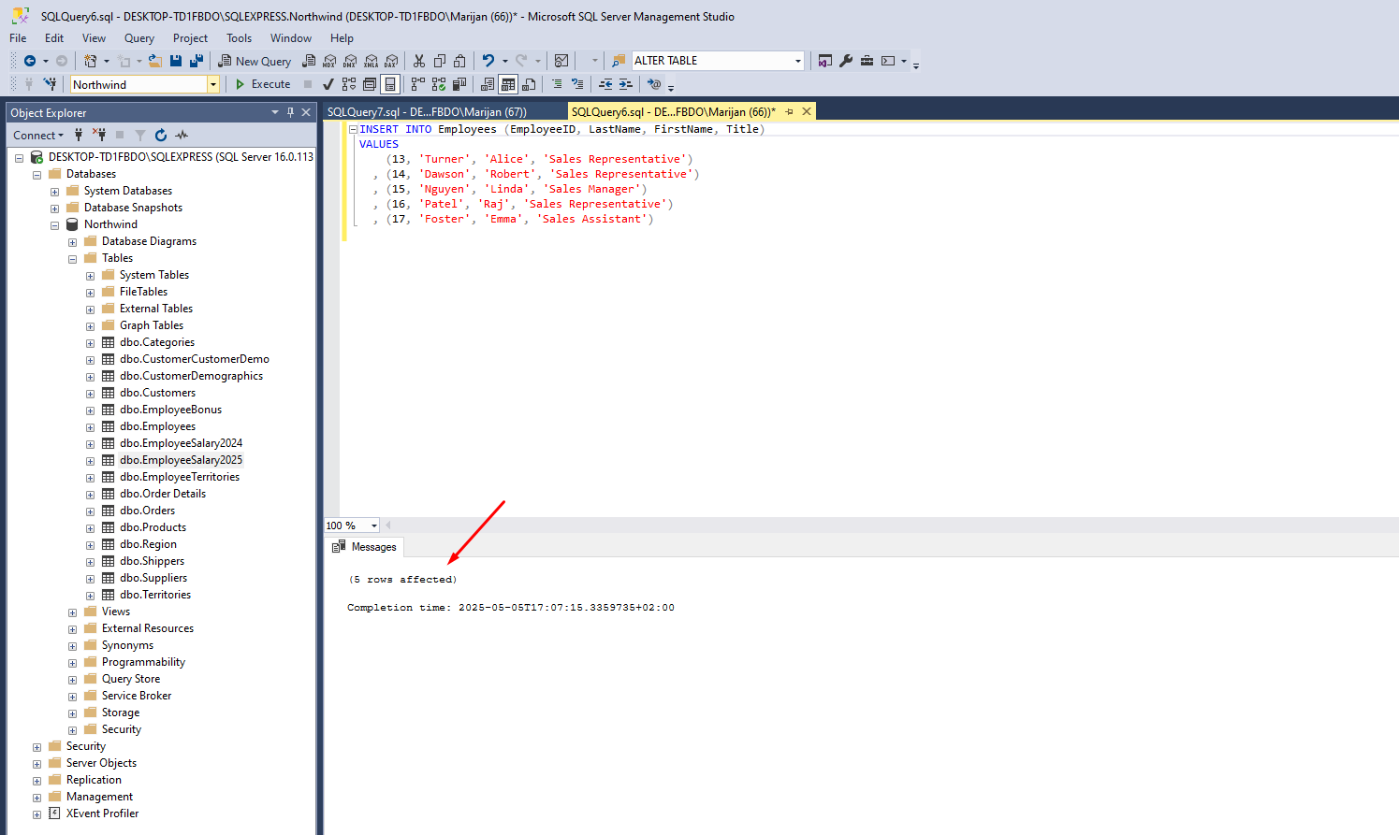
Task: Open the Window menu
Action: pos(291,38)
